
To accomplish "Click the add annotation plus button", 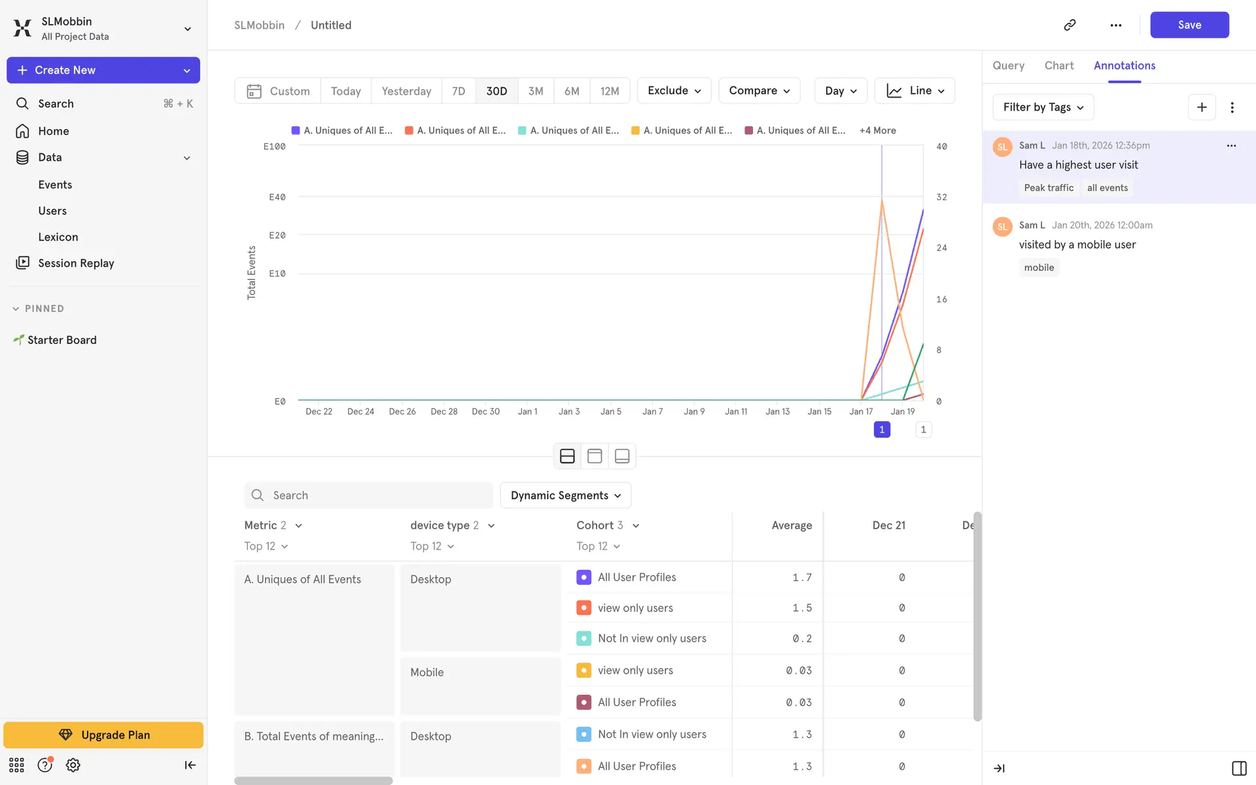I will (1201, 107).
